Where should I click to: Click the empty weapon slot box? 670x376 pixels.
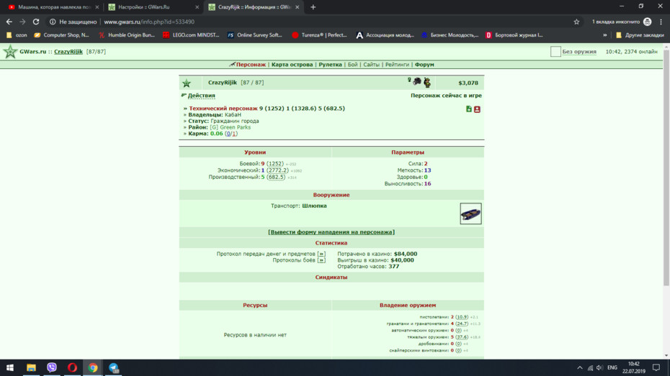[555, 52]
